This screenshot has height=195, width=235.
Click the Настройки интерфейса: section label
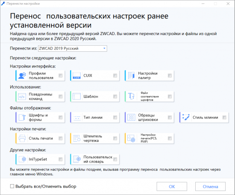(33, 66)
